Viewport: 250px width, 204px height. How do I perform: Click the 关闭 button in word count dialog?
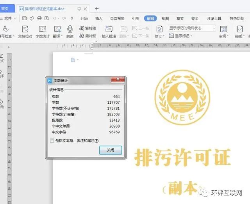(x=111, y=150)
